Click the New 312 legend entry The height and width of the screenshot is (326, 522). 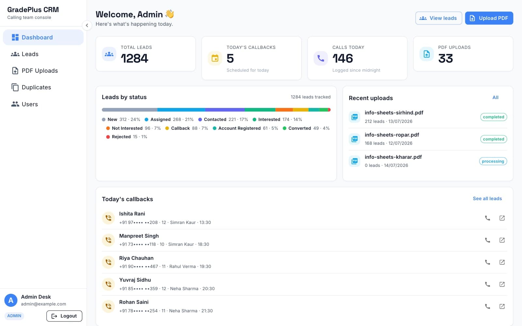(121, 120)
